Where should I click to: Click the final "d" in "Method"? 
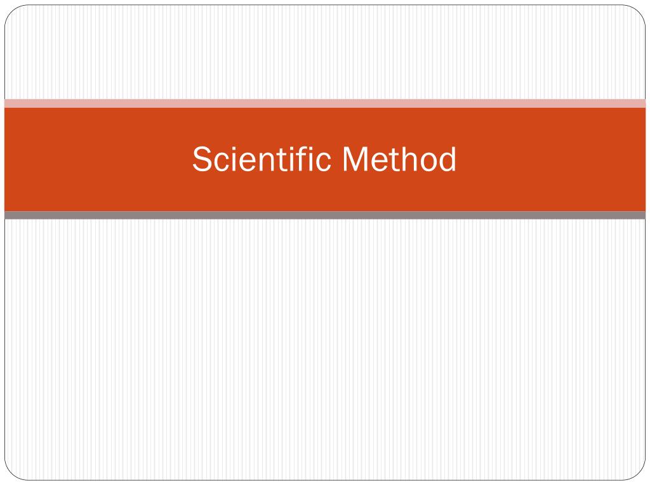point(448,160)
